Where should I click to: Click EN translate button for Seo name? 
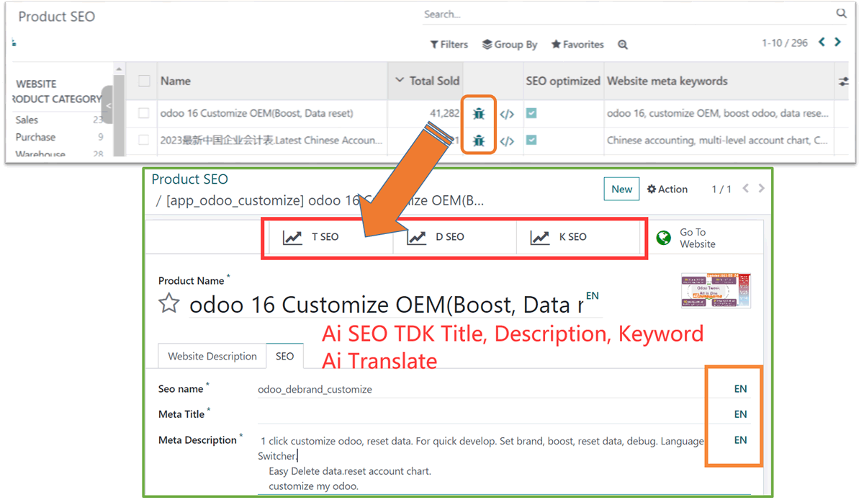coord(740,389)
